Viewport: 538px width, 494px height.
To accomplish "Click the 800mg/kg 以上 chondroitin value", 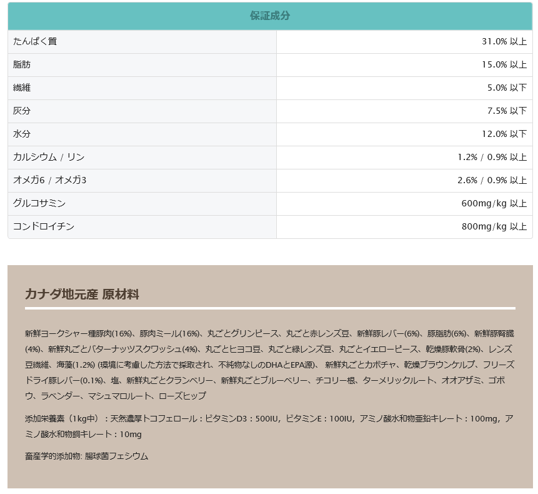I will pyautogui.click(x=494, y=226).
